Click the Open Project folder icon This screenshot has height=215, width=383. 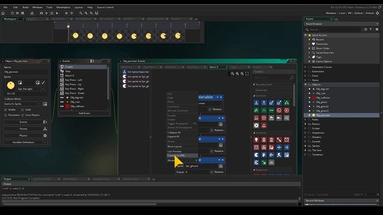(17, 13)
